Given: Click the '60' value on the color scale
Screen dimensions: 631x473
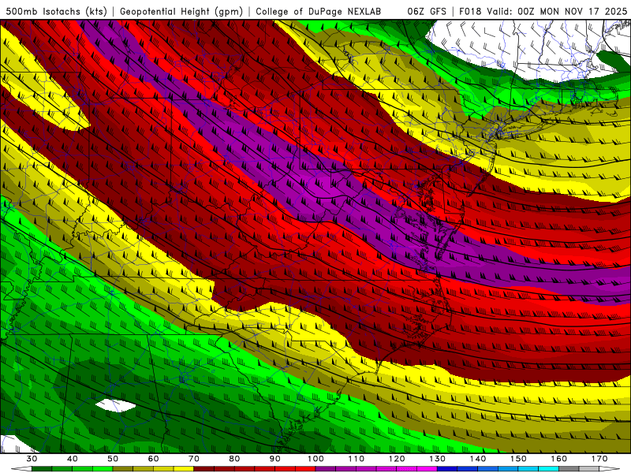Looking at the screenshot, I should [153, 459].
